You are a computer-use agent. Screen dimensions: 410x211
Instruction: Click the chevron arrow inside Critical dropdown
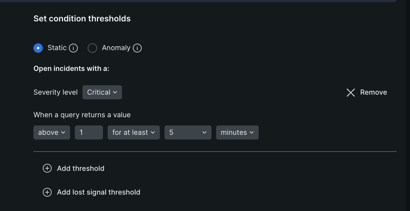(x=115, y=92)
